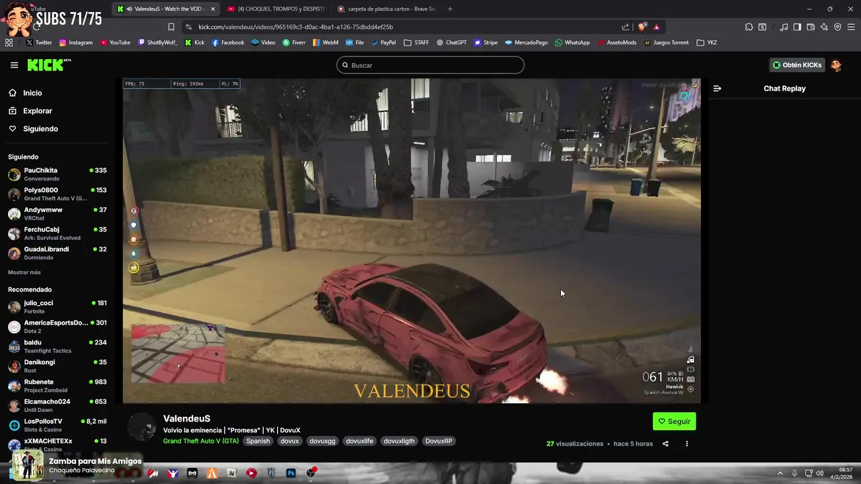861x484 pixels.
Task: Open Danikongi recommended channel
Action: 57,366
